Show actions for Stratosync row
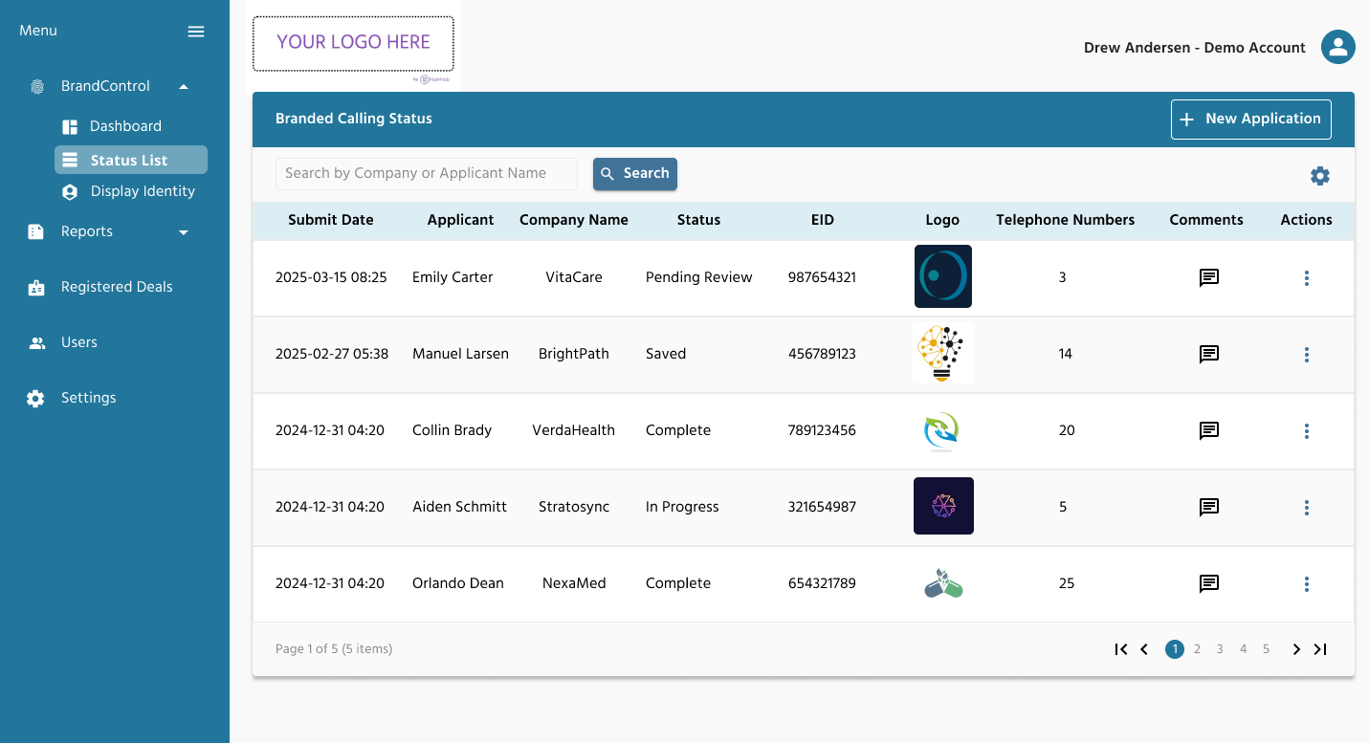The width and height of the screenshot is (1369, 743). pyautogui.click(x=1307, y=508)
